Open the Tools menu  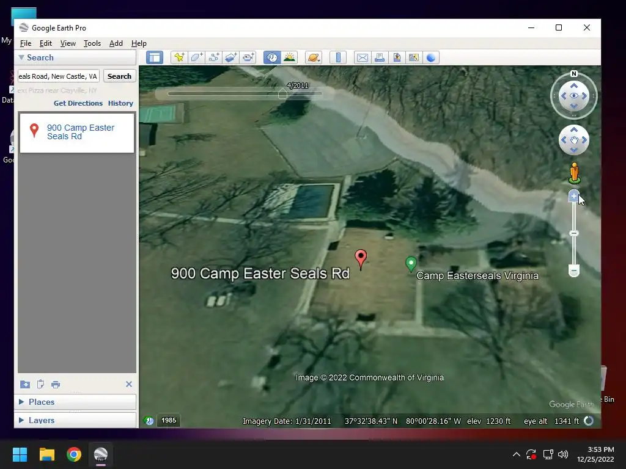click(92, 43)
